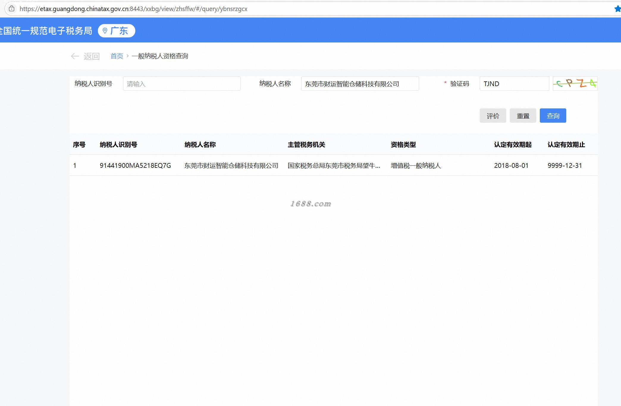Click the 资格类型 column header

[x=403, y=145]
